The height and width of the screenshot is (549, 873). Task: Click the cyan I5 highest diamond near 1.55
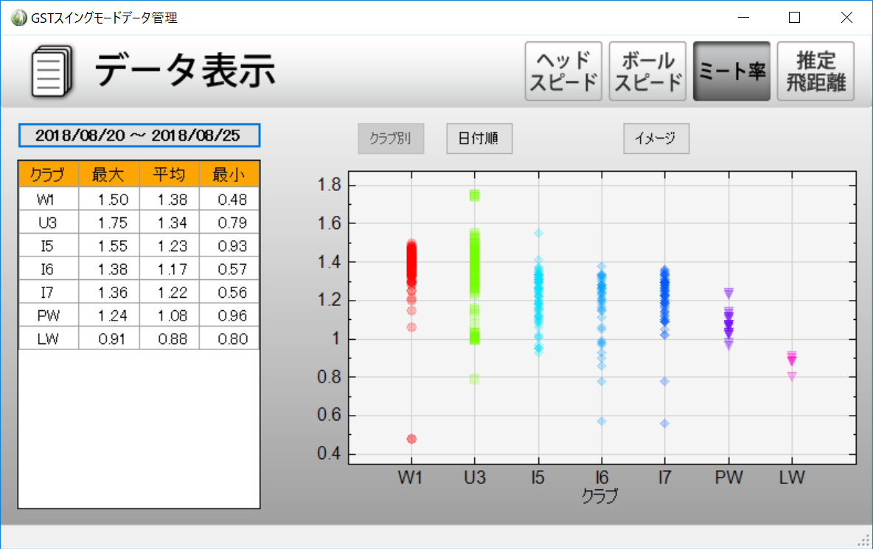pyautogui.click(x=538, y=233)
